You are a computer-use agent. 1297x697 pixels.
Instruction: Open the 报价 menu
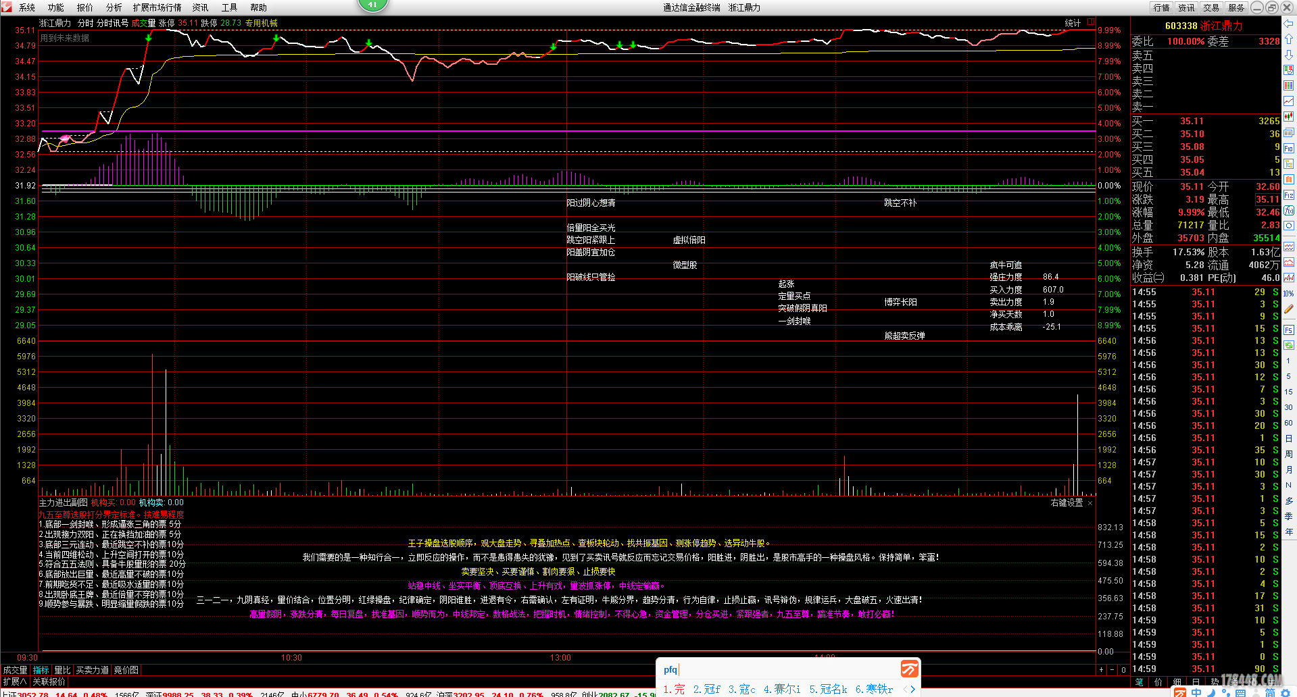85,7
